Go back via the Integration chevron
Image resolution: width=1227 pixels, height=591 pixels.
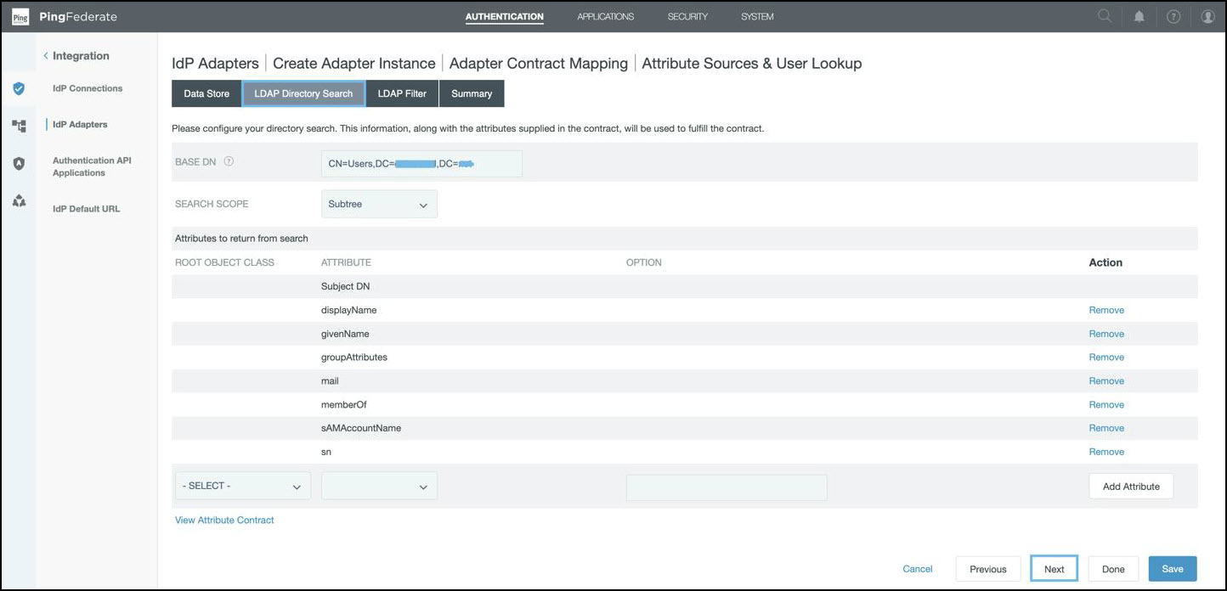[x=46, y=56]
